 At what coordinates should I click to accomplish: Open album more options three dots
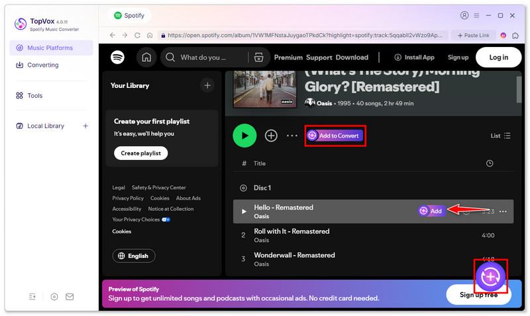292,136
